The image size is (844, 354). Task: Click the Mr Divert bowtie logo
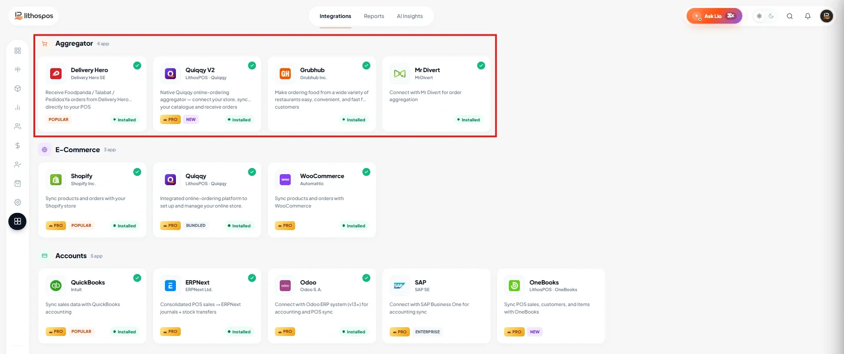point(400,73)
